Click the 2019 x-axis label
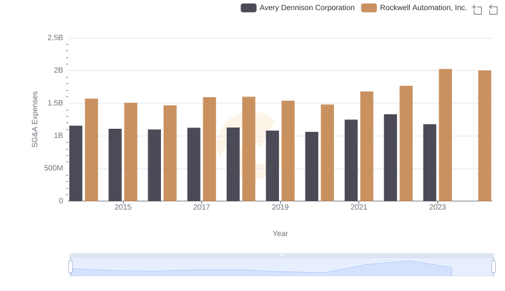The height and width of the screenshot is (291, 505). pos(280,207)
